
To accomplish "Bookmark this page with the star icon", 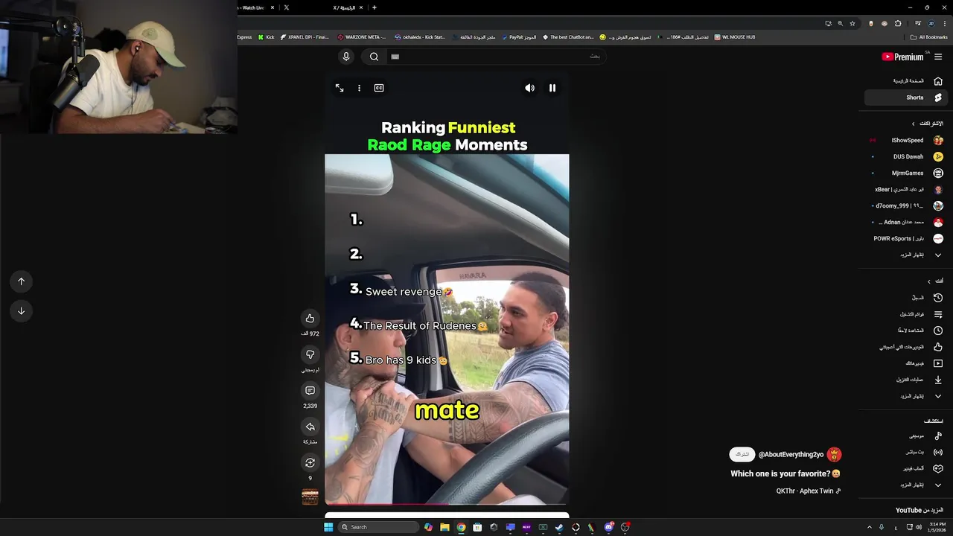I will point(852,23).
